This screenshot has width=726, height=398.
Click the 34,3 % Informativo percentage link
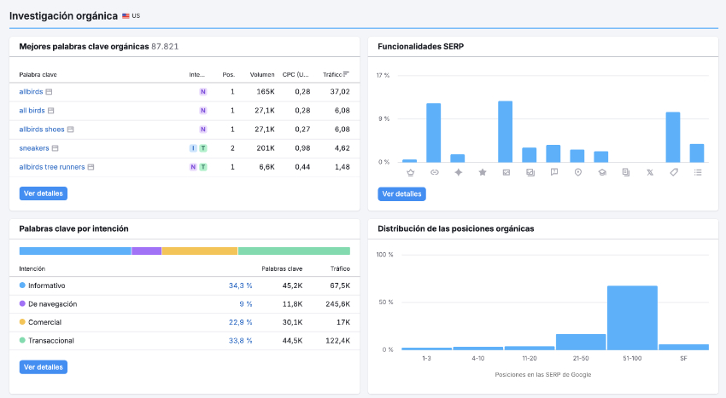pyautogui.click(x=240, y=286)
